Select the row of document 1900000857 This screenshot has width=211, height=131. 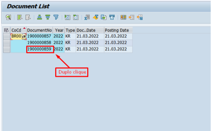click(6, 36)
